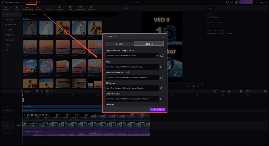
Task: Click the snapshot camera icon under preview
Action: (193, 86)
